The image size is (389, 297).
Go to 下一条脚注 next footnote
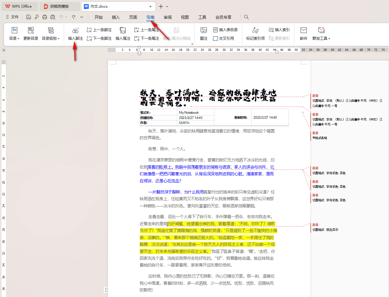99,39
